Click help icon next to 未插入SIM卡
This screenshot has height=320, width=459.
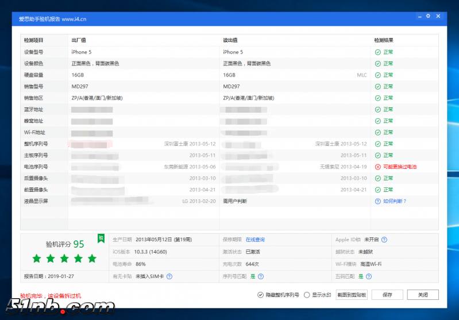[x=169, y=276]
